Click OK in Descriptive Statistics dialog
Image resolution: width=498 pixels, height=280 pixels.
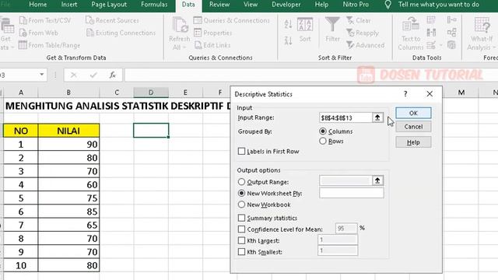(413, 113)
